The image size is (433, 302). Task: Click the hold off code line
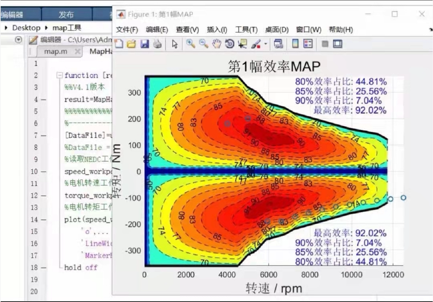(x=81, y=267)
